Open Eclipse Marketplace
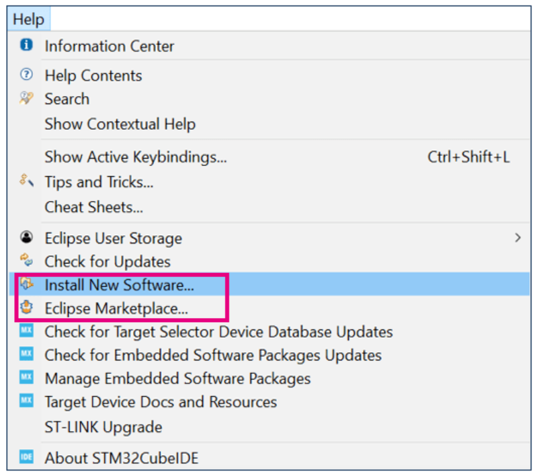 [116, 309]
